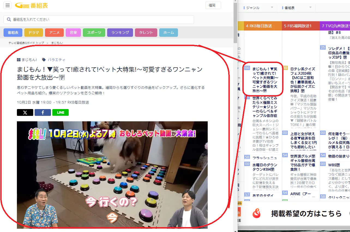
Task: Select the アニメ category tab
Action: pos(54,32)
